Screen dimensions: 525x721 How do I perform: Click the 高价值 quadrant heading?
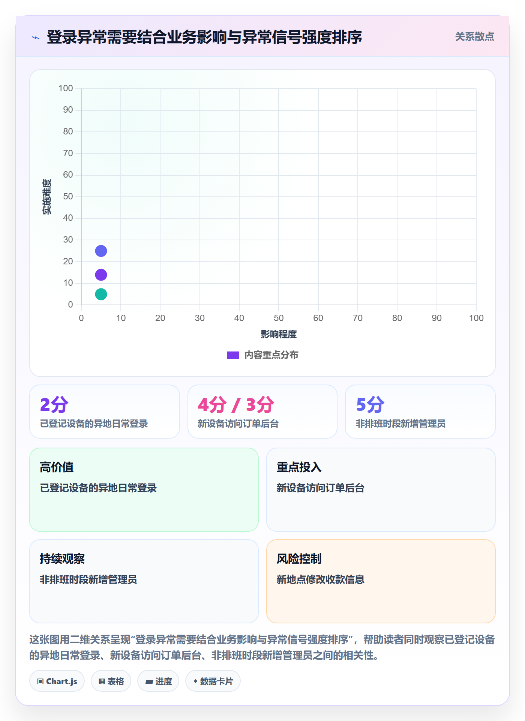tap(57, 467)
